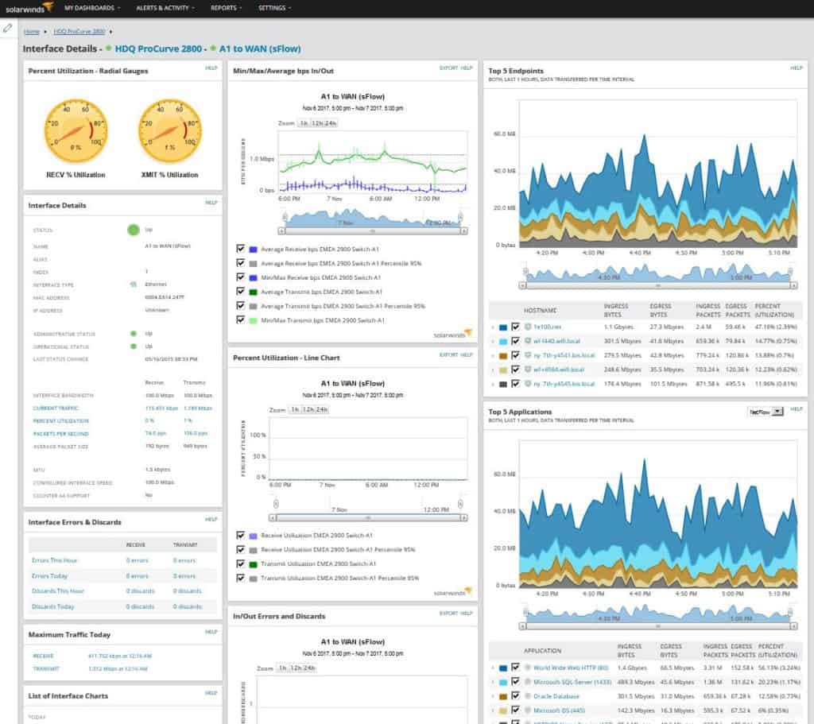Uncheck Average Receive bps Percentile 95% series
This screenshot has height=724, width=814.
pyautogui.click(x=240, y=263)
